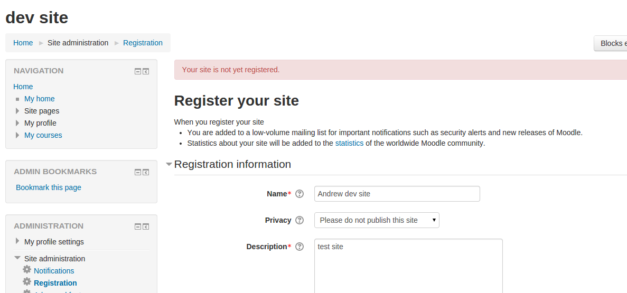The width and height of the screenshot is (627, 293).
Task: Expand Site pages in navigation tree
Action: pos(17,111)
